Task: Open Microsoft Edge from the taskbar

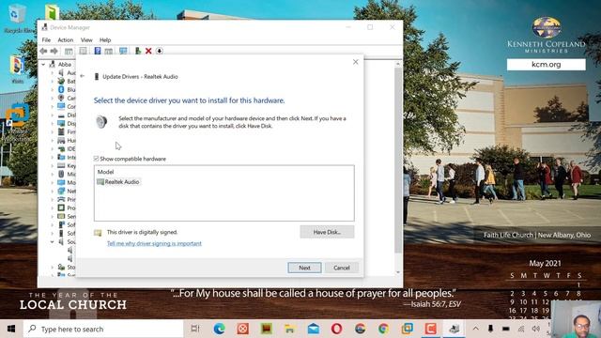Action: point(219,329)
